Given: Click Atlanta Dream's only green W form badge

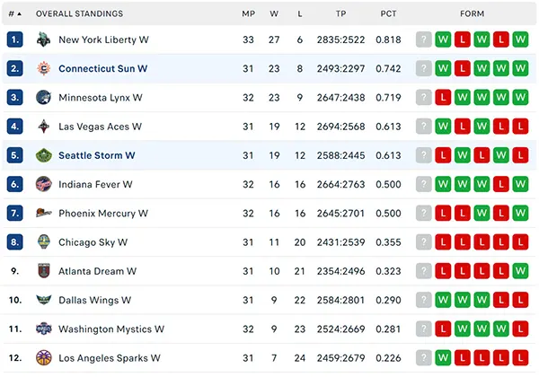Looking at the screenshot, I should (x=520, y=271).
